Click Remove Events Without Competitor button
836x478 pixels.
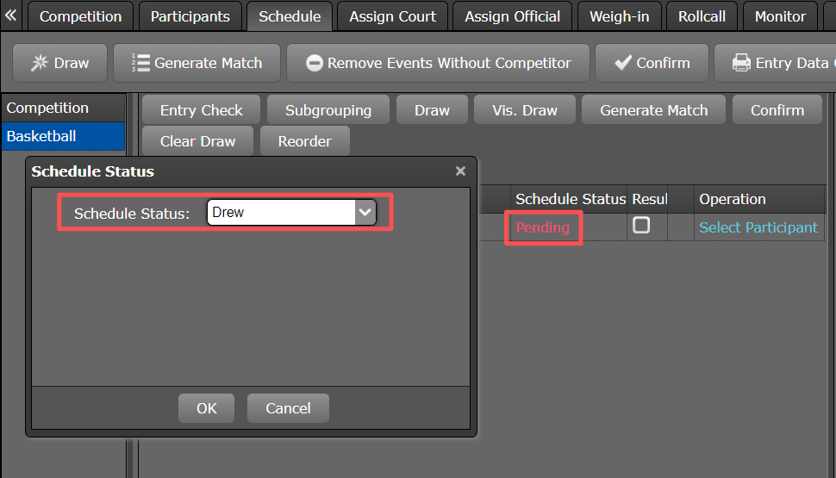pyautogui.click(x=438, y=63)
